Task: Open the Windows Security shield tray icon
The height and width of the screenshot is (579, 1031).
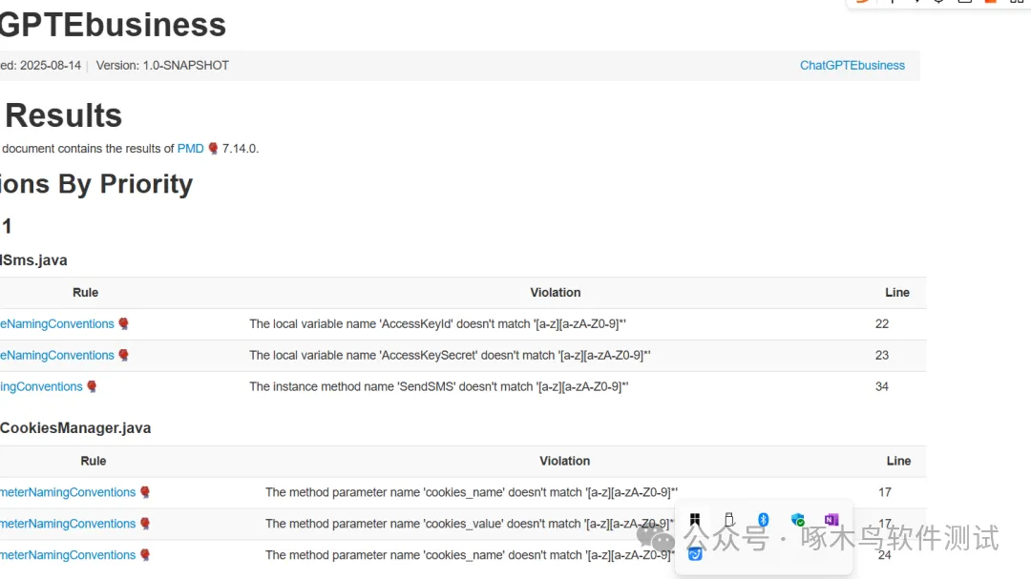Action: pos(797,520)
